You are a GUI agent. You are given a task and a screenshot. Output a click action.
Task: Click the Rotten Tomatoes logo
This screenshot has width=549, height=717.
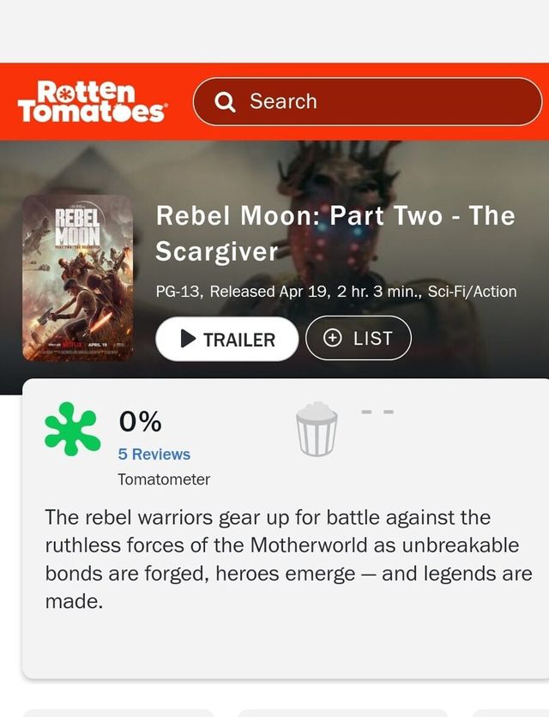pyautogui.click(x=93, y=101)
